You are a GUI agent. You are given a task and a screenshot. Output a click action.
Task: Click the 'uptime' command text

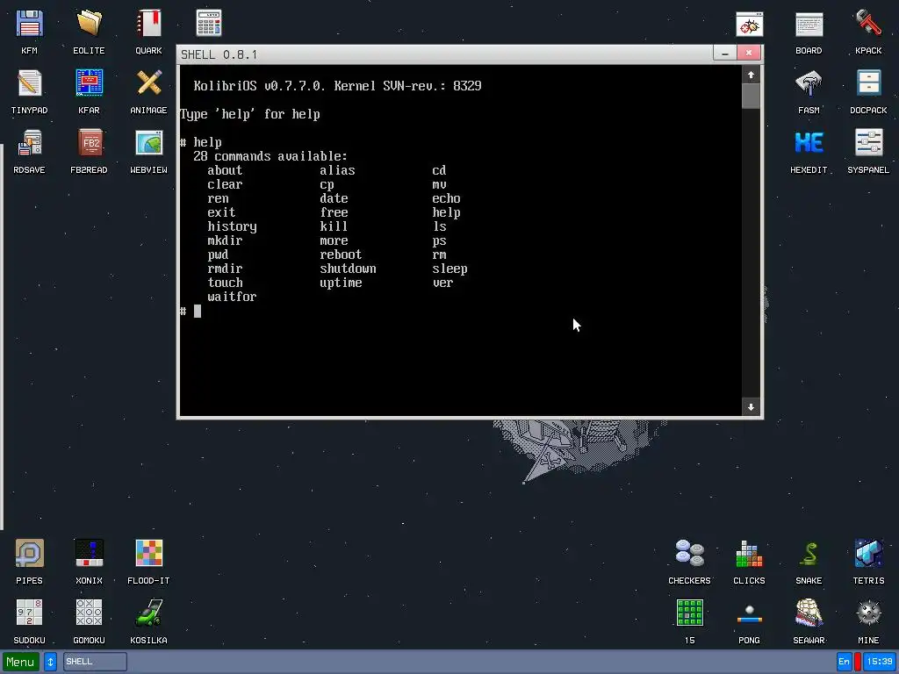[x=341, y=283]
